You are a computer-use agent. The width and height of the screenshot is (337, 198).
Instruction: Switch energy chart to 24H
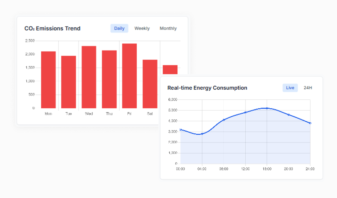[308, 88]
